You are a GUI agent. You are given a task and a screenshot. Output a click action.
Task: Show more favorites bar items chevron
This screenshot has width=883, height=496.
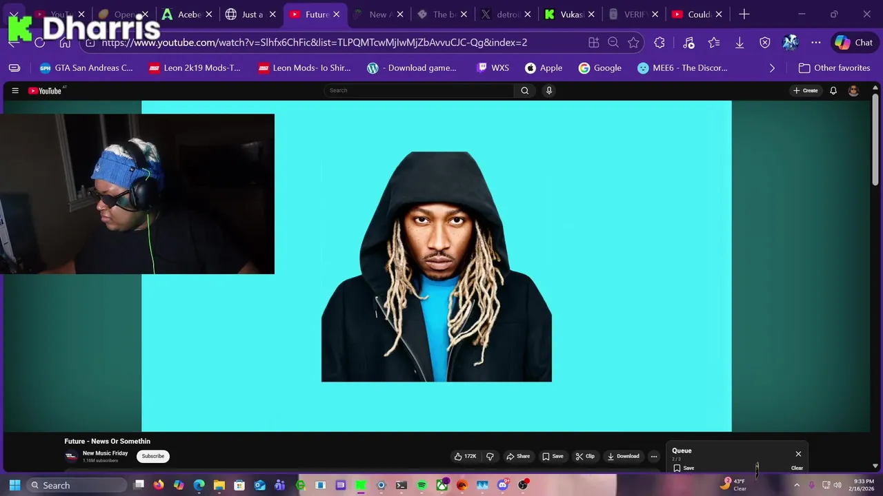[x=772, y=68]
